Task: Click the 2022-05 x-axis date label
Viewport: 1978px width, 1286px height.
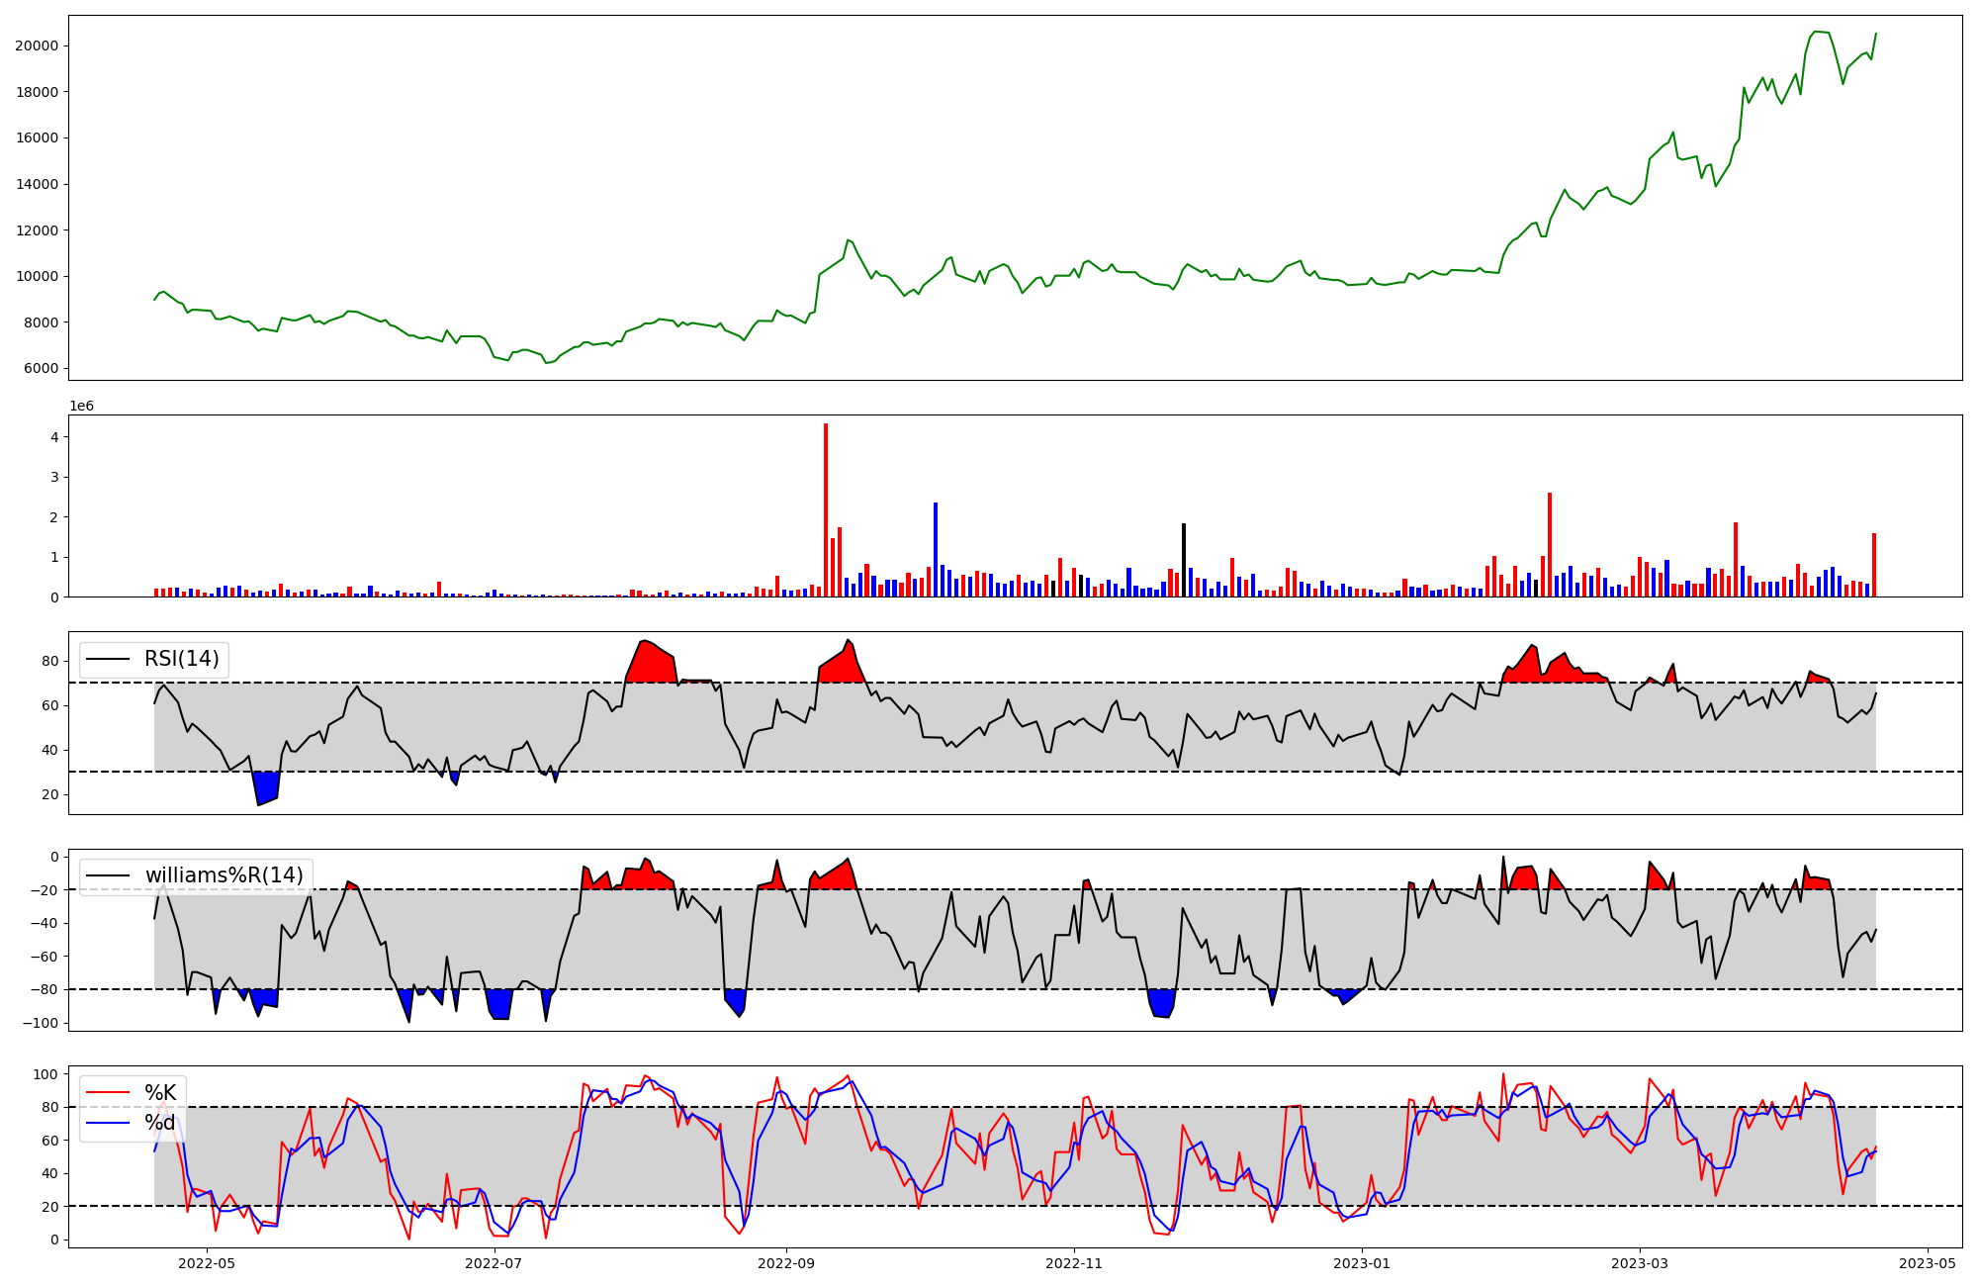Action: 207,1263
